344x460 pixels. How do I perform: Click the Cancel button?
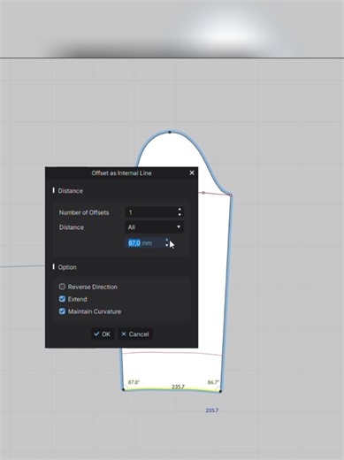(x=135, y=334)
